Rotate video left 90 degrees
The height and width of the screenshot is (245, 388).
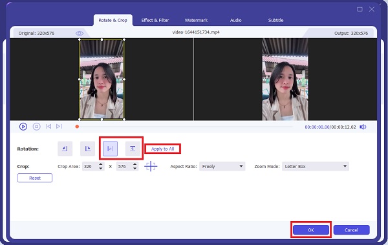pyautogui.click(x=65, y=149)
